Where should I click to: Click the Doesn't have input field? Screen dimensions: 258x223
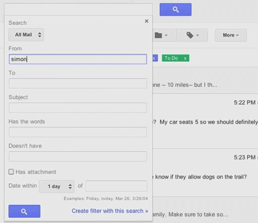click(x=78, y=156)
